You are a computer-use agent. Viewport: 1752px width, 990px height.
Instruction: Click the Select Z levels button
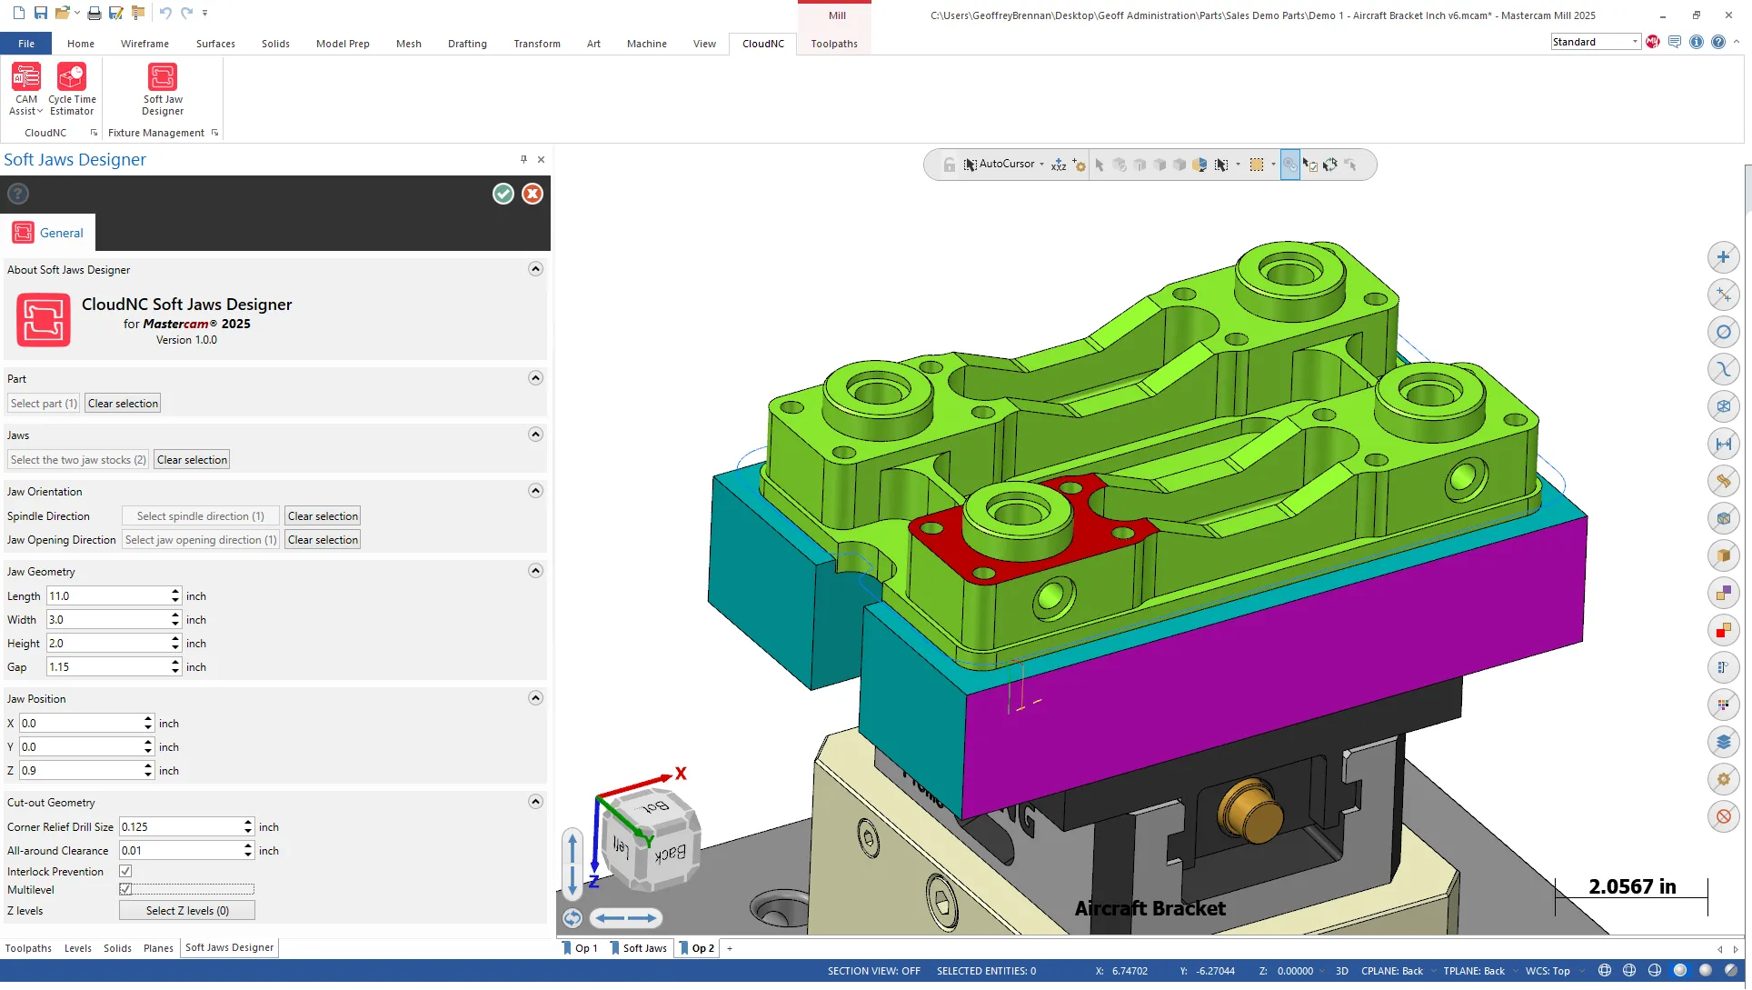click(187, 910)
